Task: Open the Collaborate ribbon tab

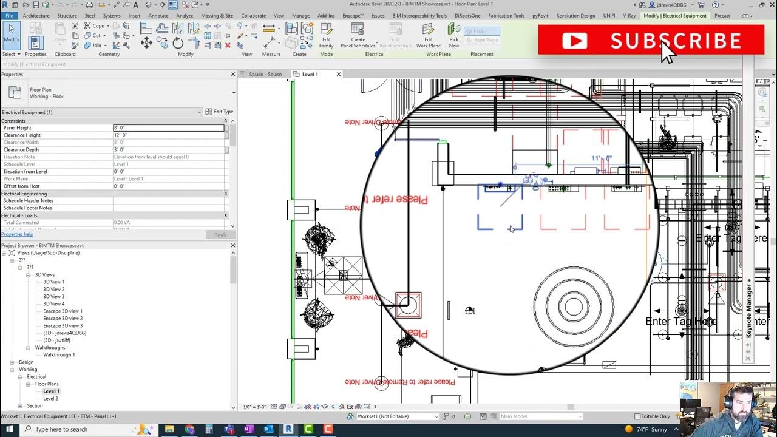Action: tap(253, 16)
